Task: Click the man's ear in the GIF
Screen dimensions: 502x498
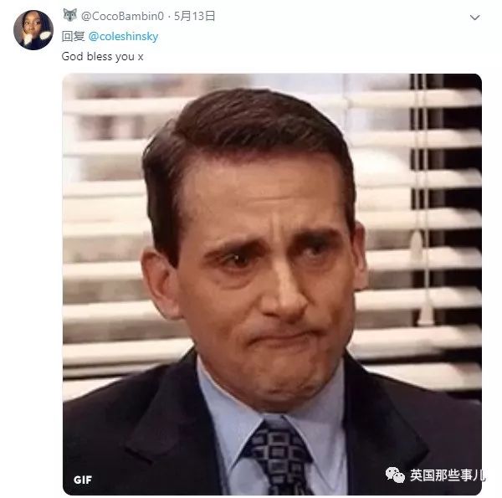Action: point(160,282)
